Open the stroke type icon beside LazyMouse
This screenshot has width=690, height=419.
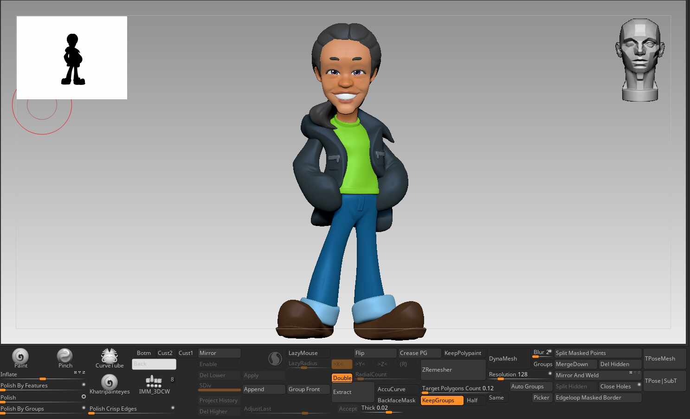click(275, 359)
